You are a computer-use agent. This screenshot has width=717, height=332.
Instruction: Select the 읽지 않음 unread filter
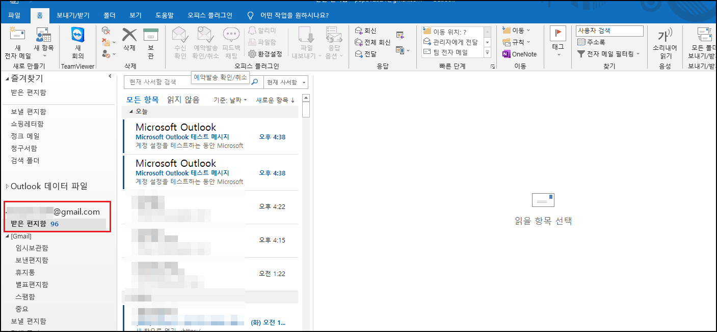coord(183,100)
